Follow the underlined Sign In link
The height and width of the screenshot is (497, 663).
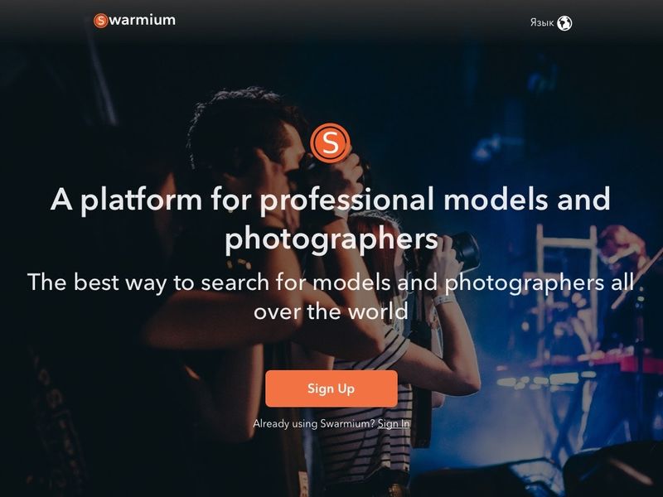tap(393, 423)
